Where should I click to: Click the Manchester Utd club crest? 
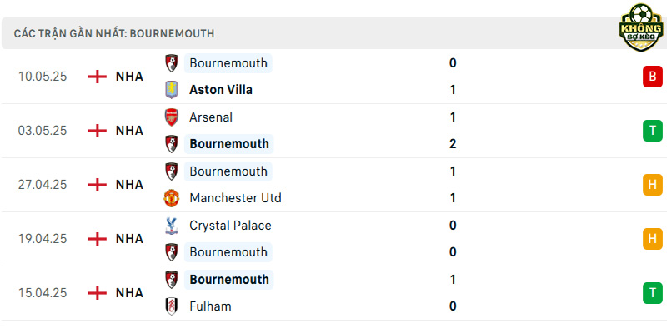(x=172, y=198)
